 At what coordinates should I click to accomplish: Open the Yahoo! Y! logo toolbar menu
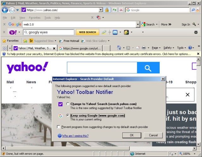[x=13, y=32]
